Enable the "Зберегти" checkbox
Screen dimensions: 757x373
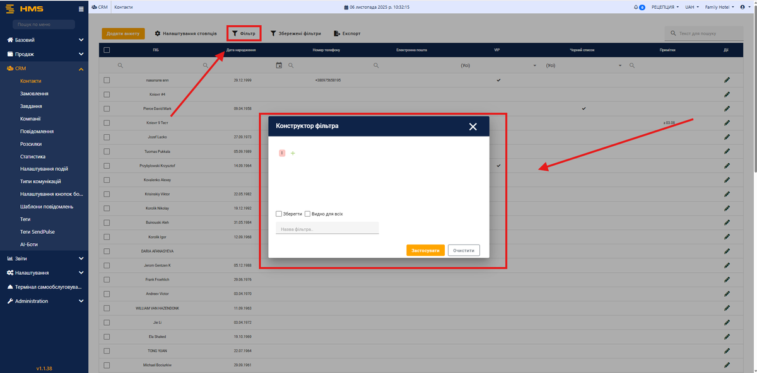(x=279, y=214)
